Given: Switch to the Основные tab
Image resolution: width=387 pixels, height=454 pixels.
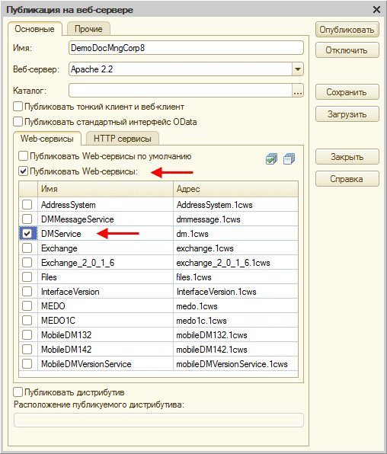Looking at the screenshot, I should point(35,29).
